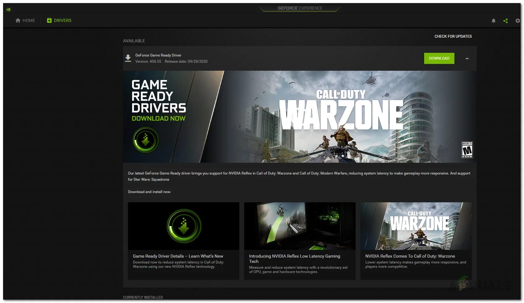Viewport: 524px width, 303px height.
Task: Open 'NVIDIA Reflex Comes To Call of Duty: Warzone'
Action: [x=410, y=256]
